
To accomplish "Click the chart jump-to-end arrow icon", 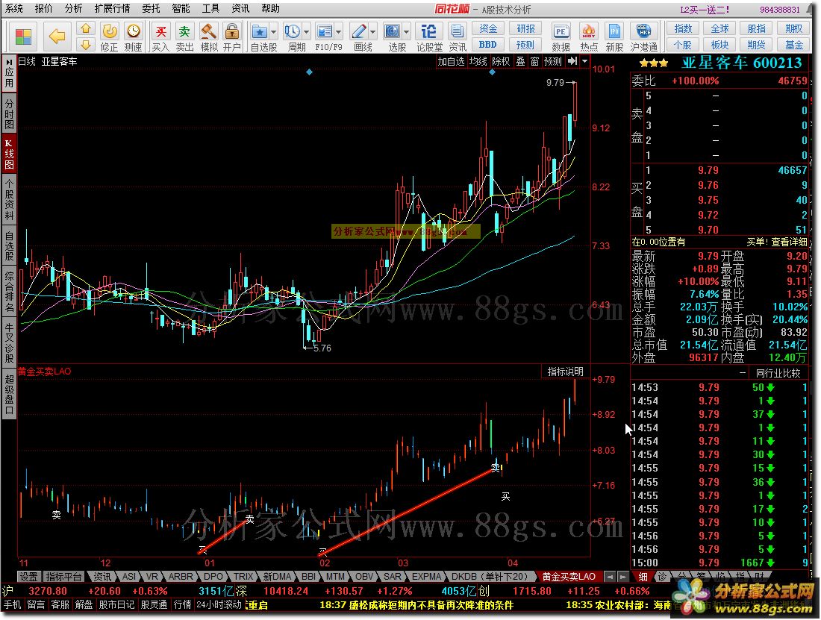I will (572, 61).
